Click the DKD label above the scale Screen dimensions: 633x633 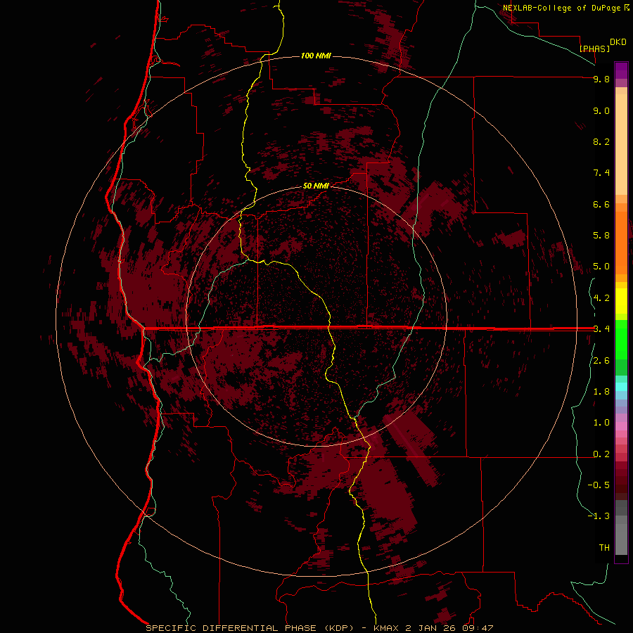(x=618, y=42)
